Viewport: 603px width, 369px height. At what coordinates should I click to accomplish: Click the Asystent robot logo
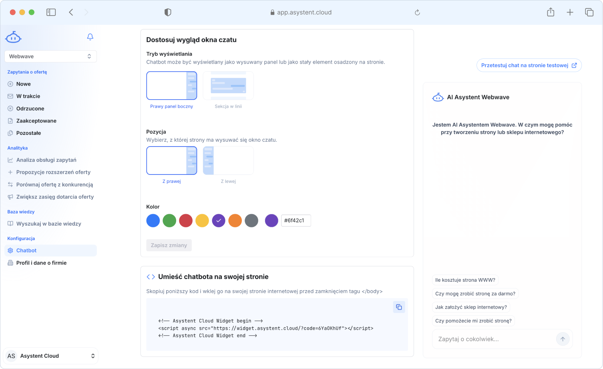(x=13, y=37)
